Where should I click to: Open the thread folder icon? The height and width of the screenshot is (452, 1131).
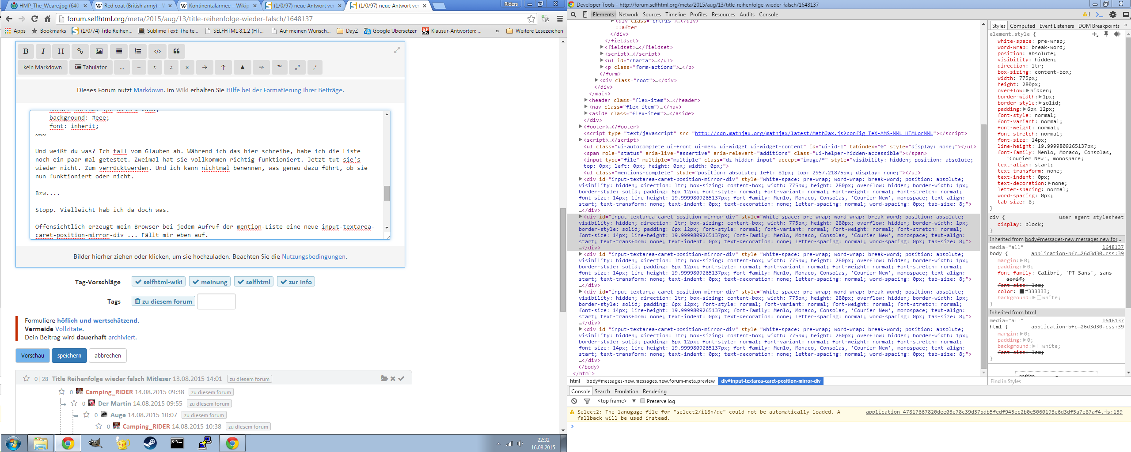[x=384, y=378]
